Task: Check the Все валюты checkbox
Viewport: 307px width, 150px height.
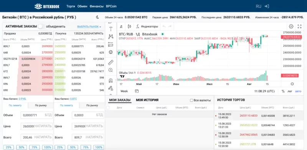Action: pos(191,100)
